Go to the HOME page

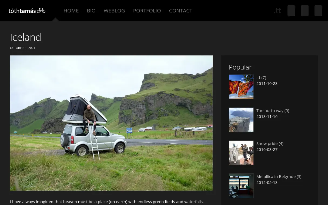click(x=71, y=11)
